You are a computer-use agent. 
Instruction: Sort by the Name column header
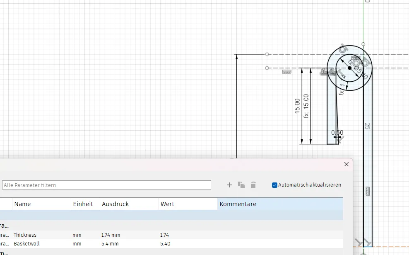tap(41, 204)
